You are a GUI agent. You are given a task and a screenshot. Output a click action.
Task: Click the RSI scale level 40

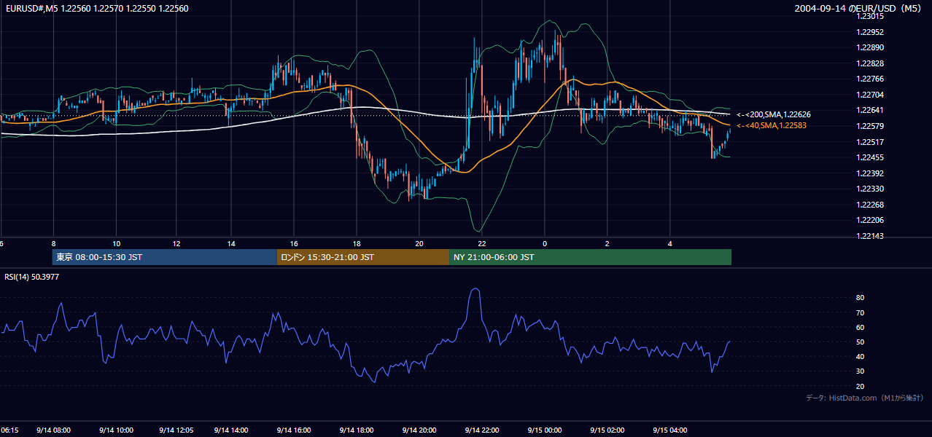click(x=861, y=356)
